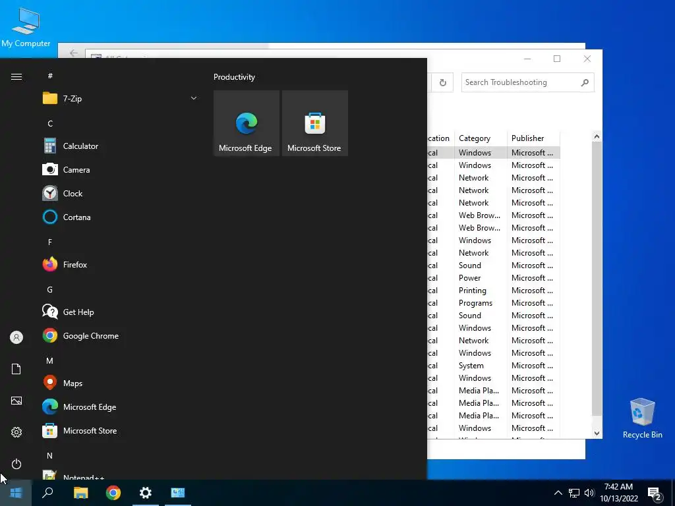Open Documents from the Start sidebar
The image size is (675, 506).
[16, 369]
